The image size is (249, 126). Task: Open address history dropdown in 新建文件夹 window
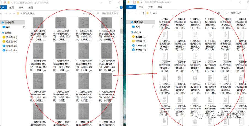pyautogui.click(x=84, y=13)
